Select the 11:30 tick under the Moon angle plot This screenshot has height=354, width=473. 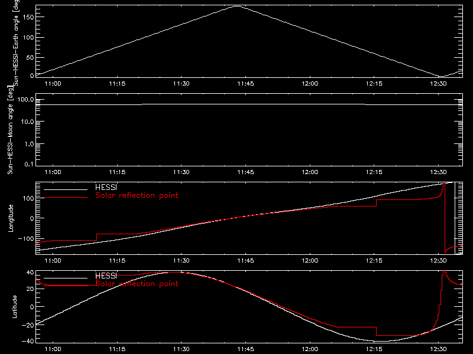pyautogui.click(x=182, y=172)
